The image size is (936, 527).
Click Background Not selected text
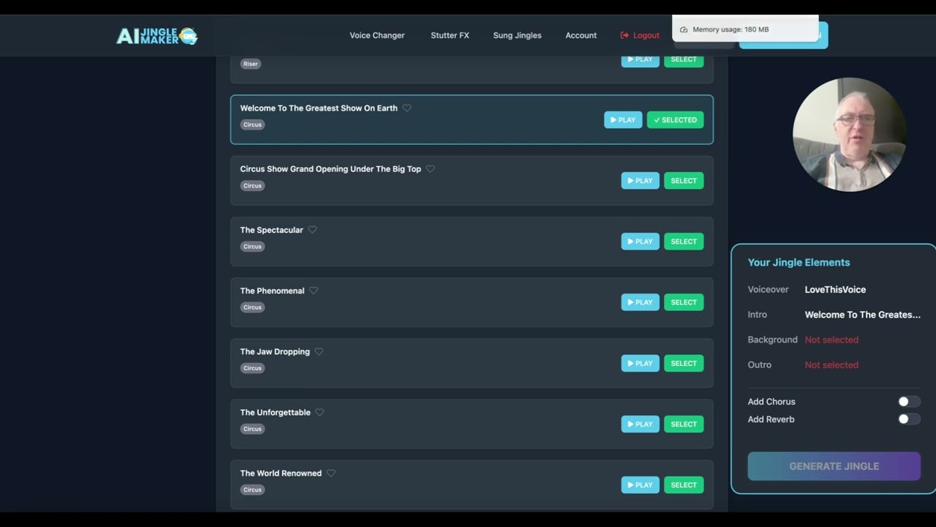pos(831,340)
